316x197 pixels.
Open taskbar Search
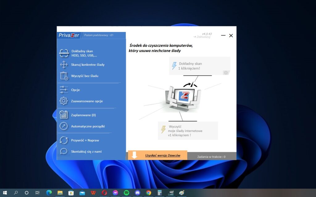coord(16,193)
